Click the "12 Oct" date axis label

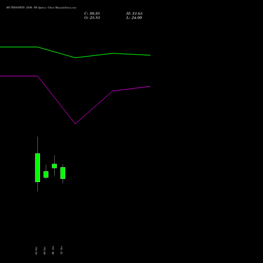(62, 250)
